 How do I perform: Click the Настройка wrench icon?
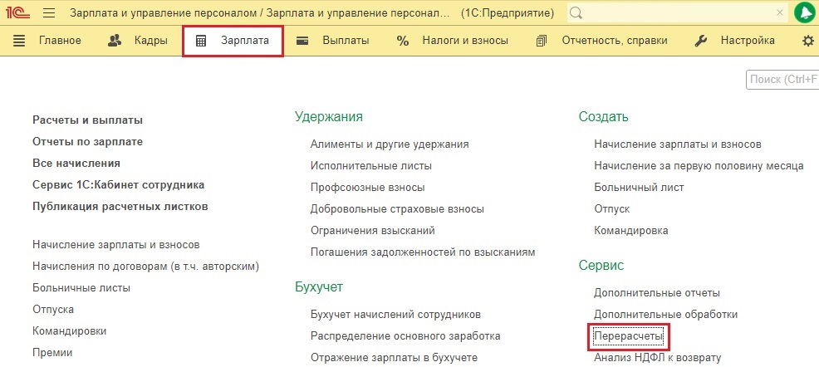[x=701, y=41]
